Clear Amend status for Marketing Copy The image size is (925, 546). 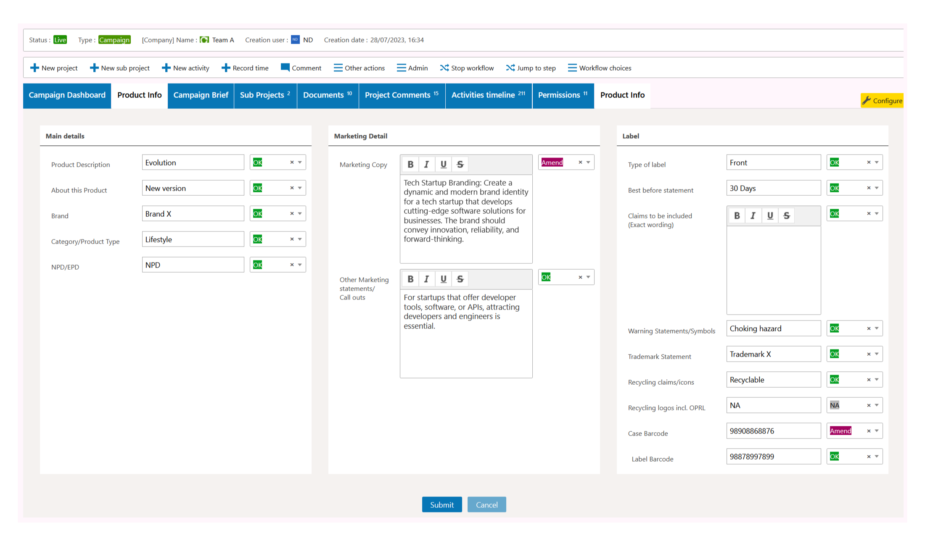click(x=580, y=163)
